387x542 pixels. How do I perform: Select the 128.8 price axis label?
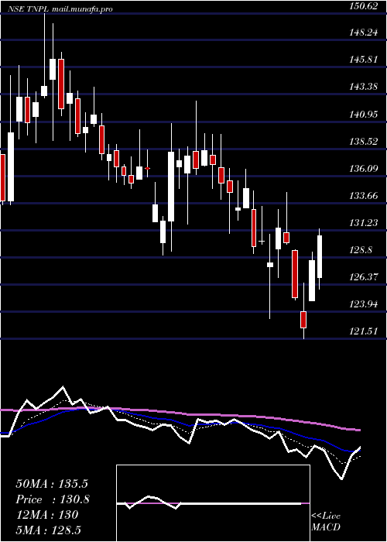361,250
